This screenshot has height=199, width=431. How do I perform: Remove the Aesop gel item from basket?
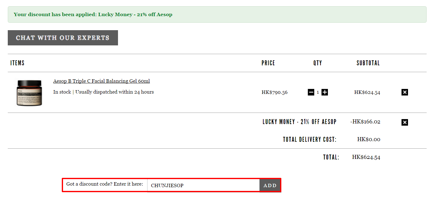pyautogui.click(x=405, y=92)
